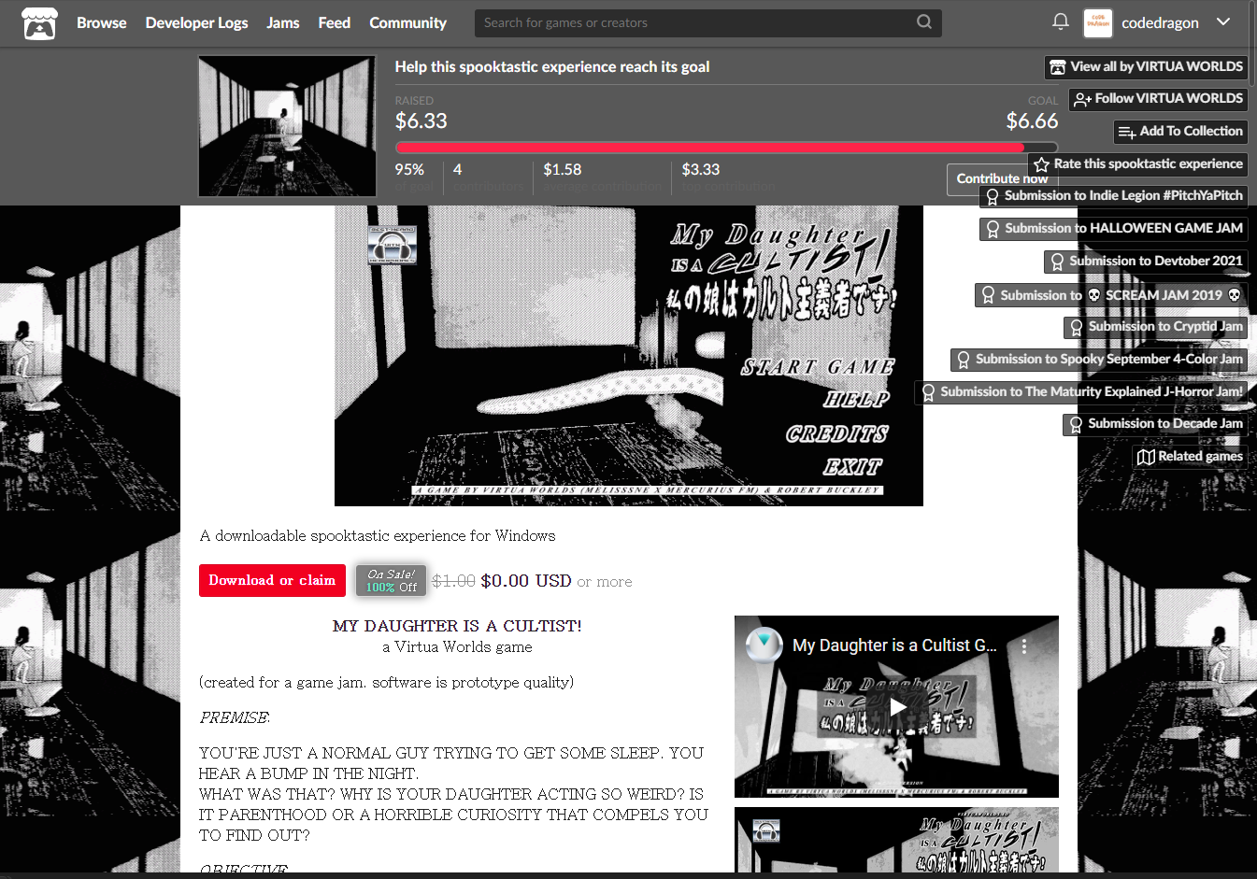Click the MY DAUGHTER IS A CULTIST! heading
Screen dimensions: 1257x879
coord(457,626)
